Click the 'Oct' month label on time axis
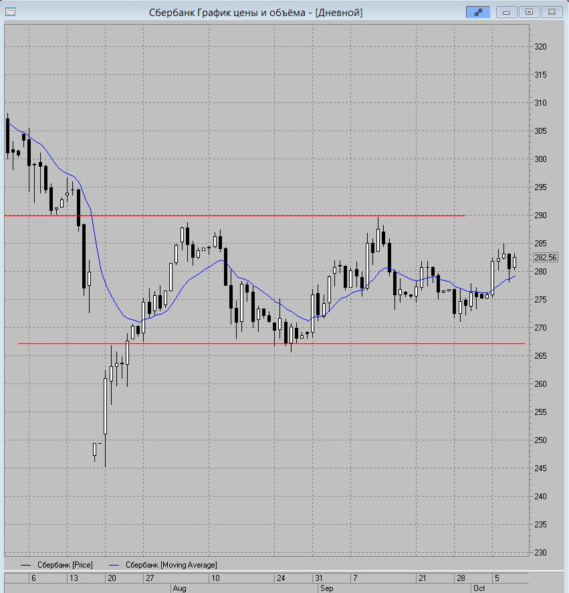 [x=479, y=588]
